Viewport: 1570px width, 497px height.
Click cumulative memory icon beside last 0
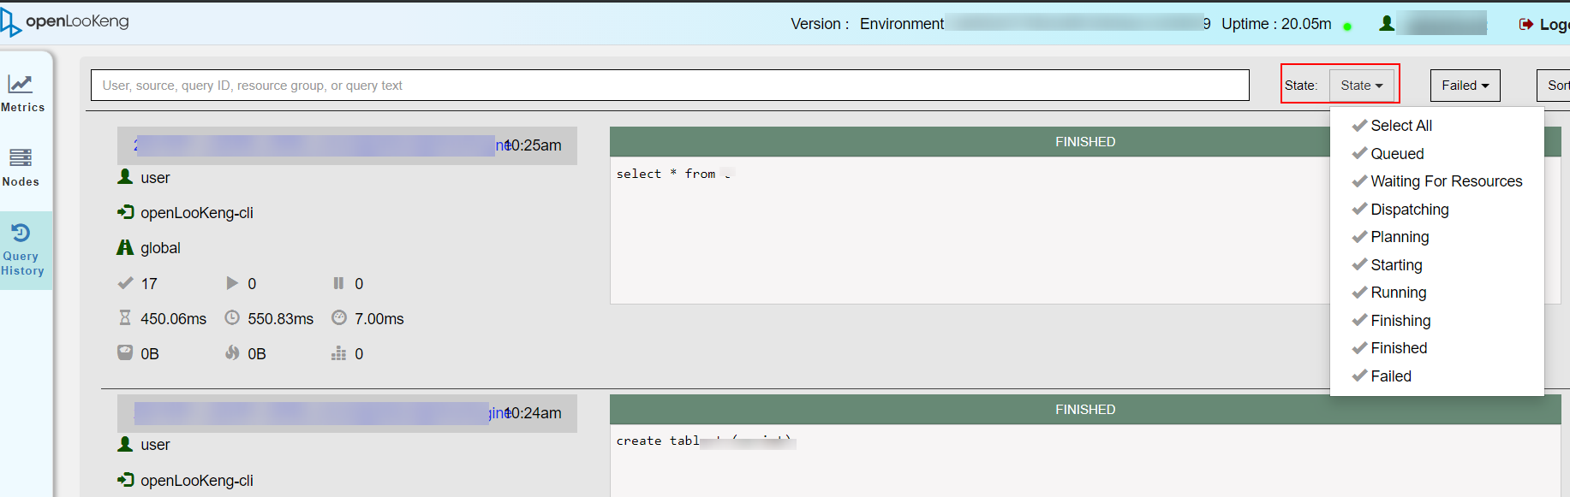339,353
